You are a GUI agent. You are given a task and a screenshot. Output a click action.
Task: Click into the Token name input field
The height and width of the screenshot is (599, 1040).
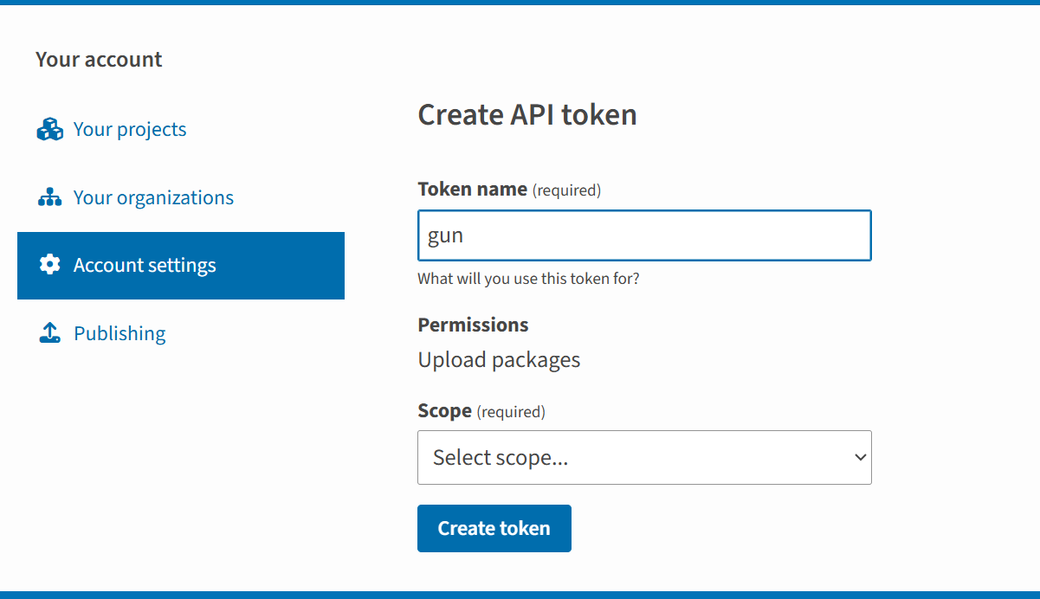coord(644,235)
